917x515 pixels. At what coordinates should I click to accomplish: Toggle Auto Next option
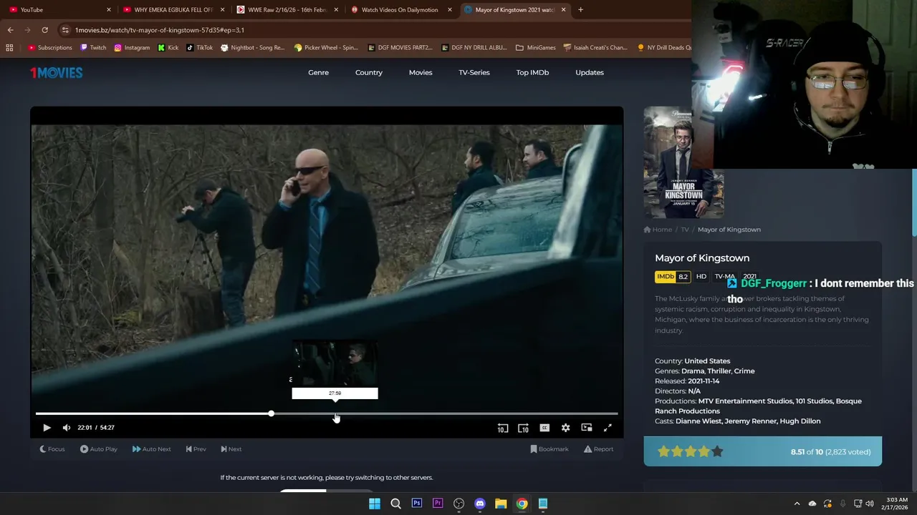point(152,449)
